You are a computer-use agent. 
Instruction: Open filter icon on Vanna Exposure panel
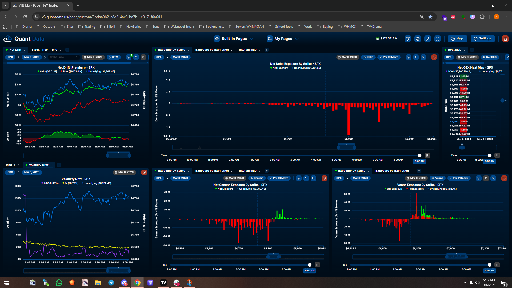point(479,178)
